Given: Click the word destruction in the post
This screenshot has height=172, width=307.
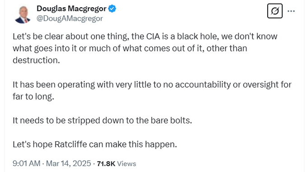Looking at the screenshot, I should [x=36, y=60].
